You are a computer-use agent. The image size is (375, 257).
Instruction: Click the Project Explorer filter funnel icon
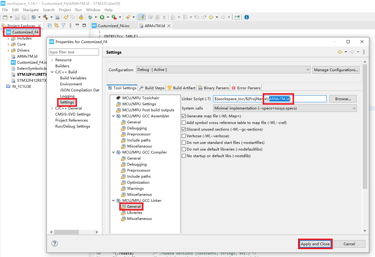coord(63,26)
